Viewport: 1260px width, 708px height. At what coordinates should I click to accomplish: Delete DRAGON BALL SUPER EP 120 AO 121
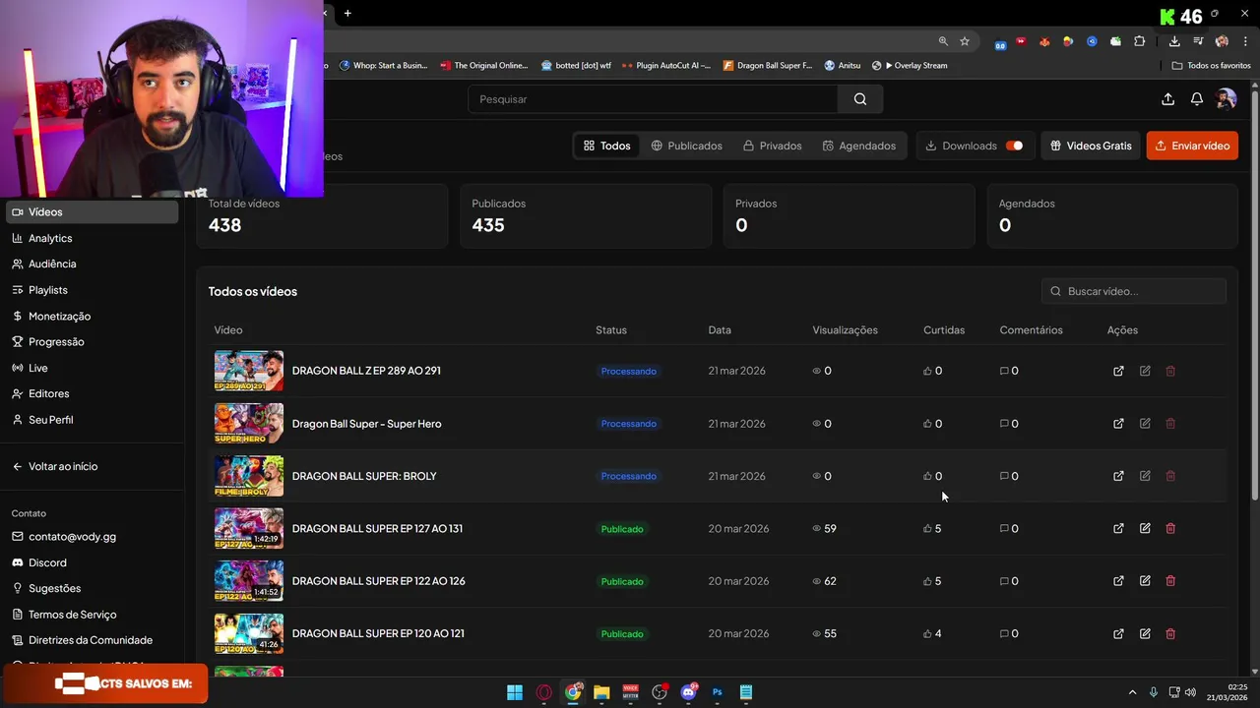click(x=1170, y=634)
